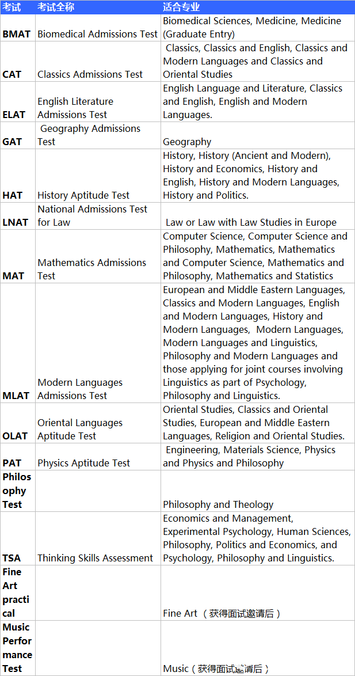This screenshot has width=355, height=676.
Task: Click the 考试 column header
Action: (x=18, y=7)
